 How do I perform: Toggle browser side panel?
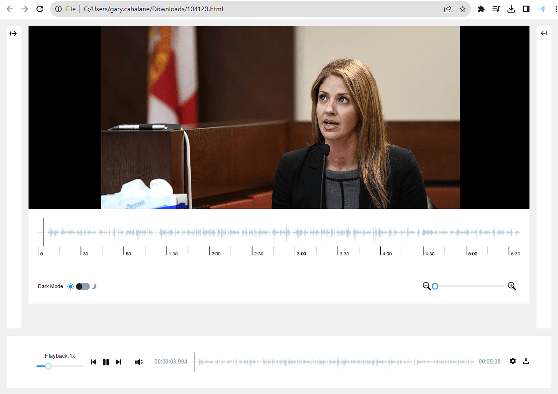(526, 9)
